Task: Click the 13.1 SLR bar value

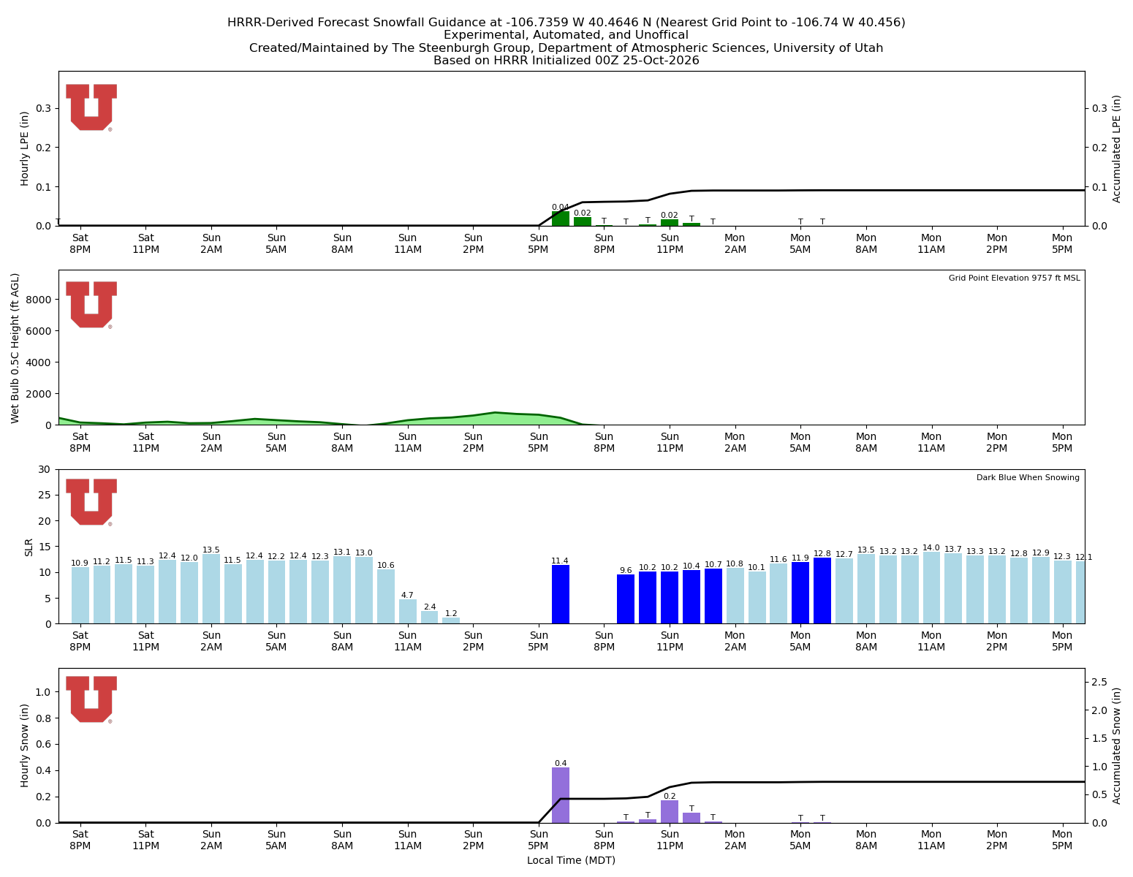Action: tap(342, 553)
